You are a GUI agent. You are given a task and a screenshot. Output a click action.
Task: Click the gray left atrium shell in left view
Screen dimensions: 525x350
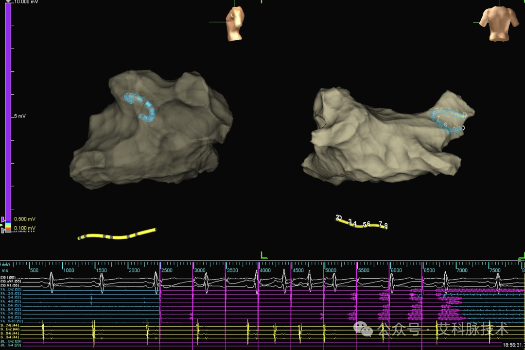(x=151, y=131)
